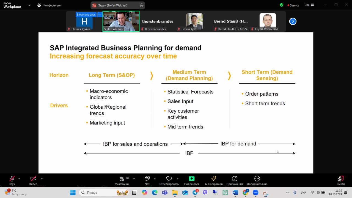Click the taskbar Пошук search box
Viewport: 352px width, 198px height.
(105, 193)
